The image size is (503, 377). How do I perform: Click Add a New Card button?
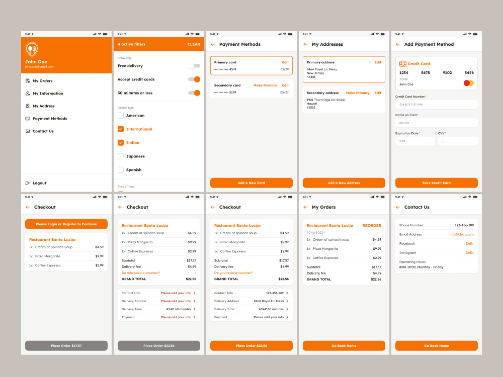[251, 183]
